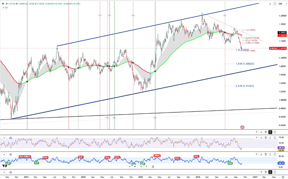The height and width of the screenshot is (179, 288).
Task: Maximize the collapsed pane below main chart
Action: [x=275, y=132]
